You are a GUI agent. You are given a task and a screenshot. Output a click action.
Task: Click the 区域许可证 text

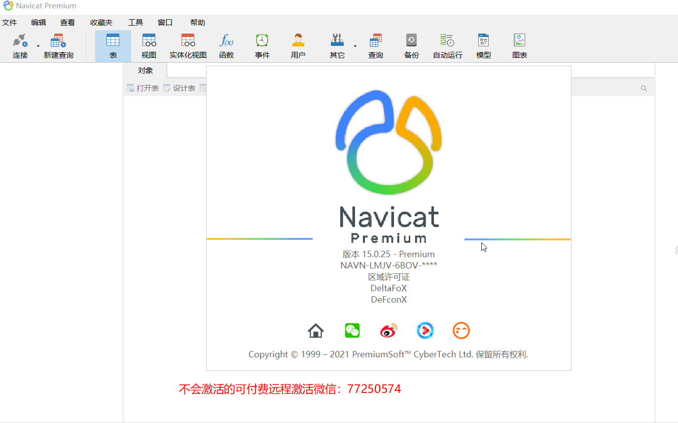click(389, 277)
